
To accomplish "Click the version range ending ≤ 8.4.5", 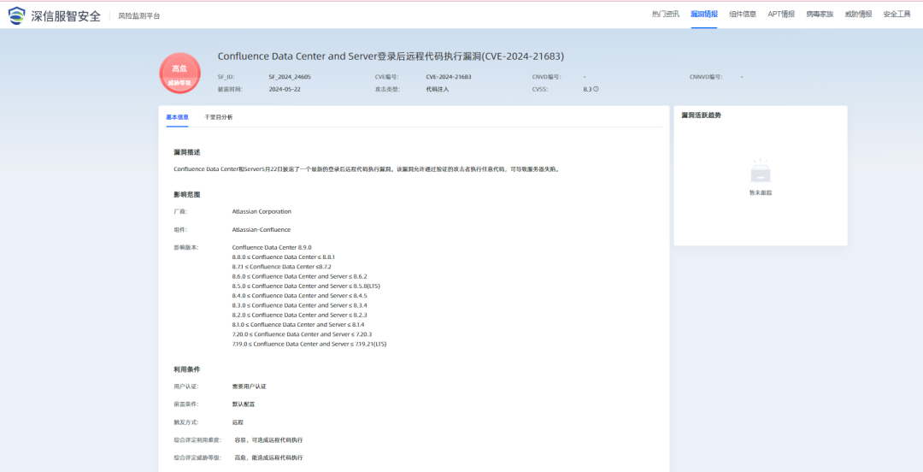I will point(300,296).
